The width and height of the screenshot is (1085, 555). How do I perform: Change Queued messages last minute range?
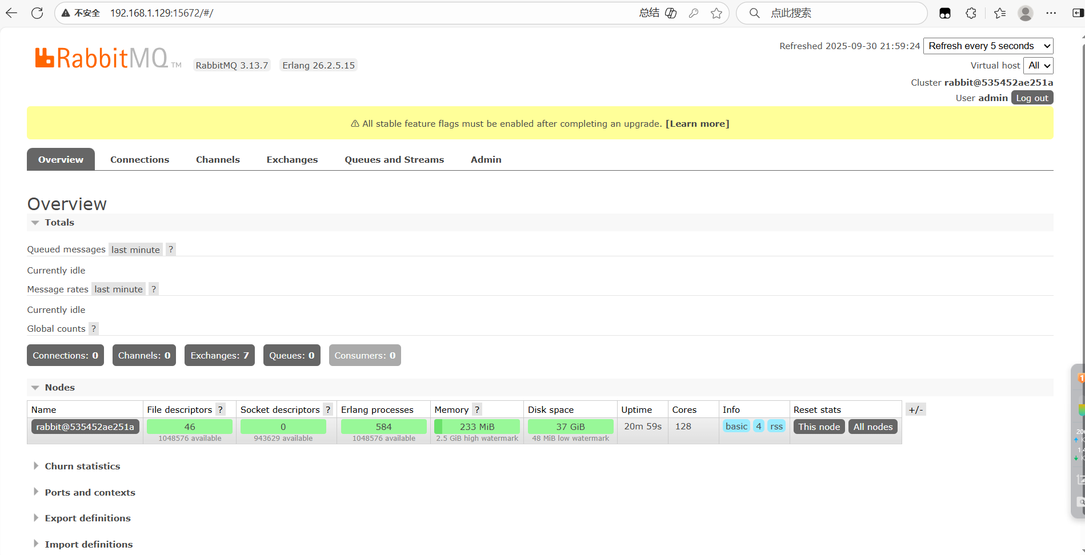[x=135, y=250]
